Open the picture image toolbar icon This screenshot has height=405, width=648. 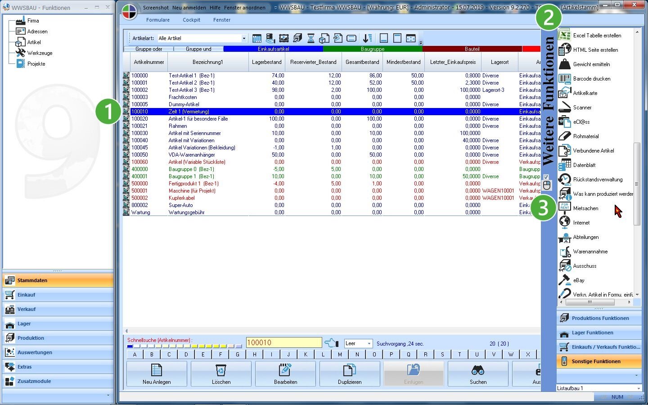[284, 38]
